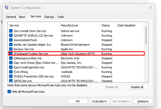This screenshot has height=109, width=161.
Task: Uncheck Battle.net Update Helper Svc
Action: pos(11,45)
